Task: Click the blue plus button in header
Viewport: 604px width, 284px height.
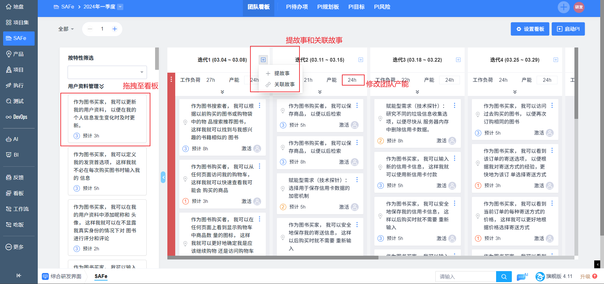Action: point(563,7)
